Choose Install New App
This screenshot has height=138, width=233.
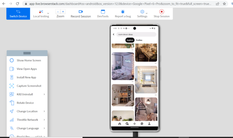click(26, 77)
